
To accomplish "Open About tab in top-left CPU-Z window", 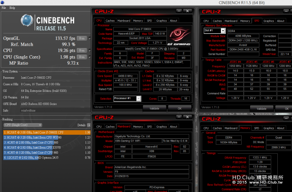I will [174, 21].
